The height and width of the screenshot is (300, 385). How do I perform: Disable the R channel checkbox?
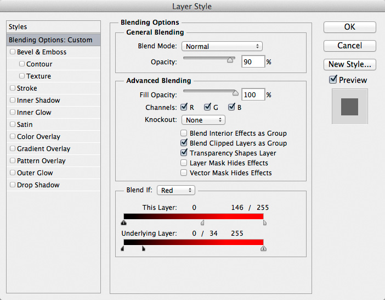(x=184, y=107)
